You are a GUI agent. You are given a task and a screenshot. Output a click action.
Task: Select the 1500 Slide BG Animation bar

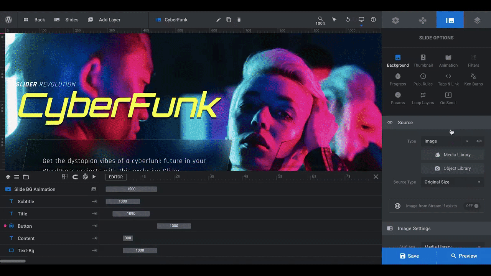[x=131, y=189]
